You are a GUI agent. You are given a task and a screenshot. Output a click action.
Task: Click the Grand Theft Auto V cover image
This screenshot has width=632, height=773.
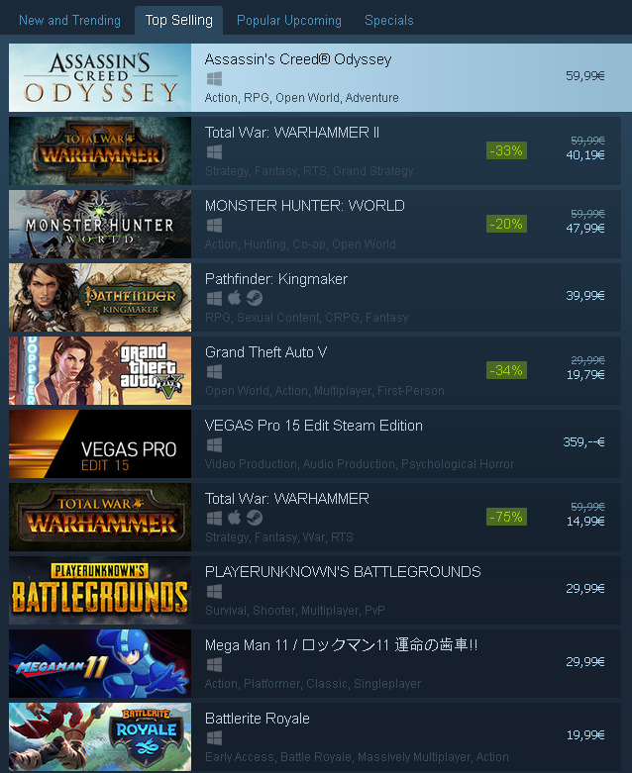[x=100, y=371]
